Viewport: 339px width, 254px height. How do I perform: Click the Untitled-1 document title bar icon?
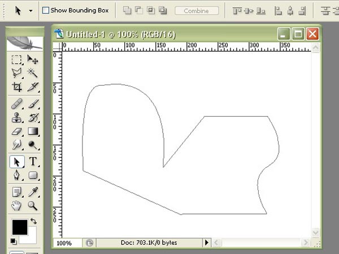click(x=59, y=34)
